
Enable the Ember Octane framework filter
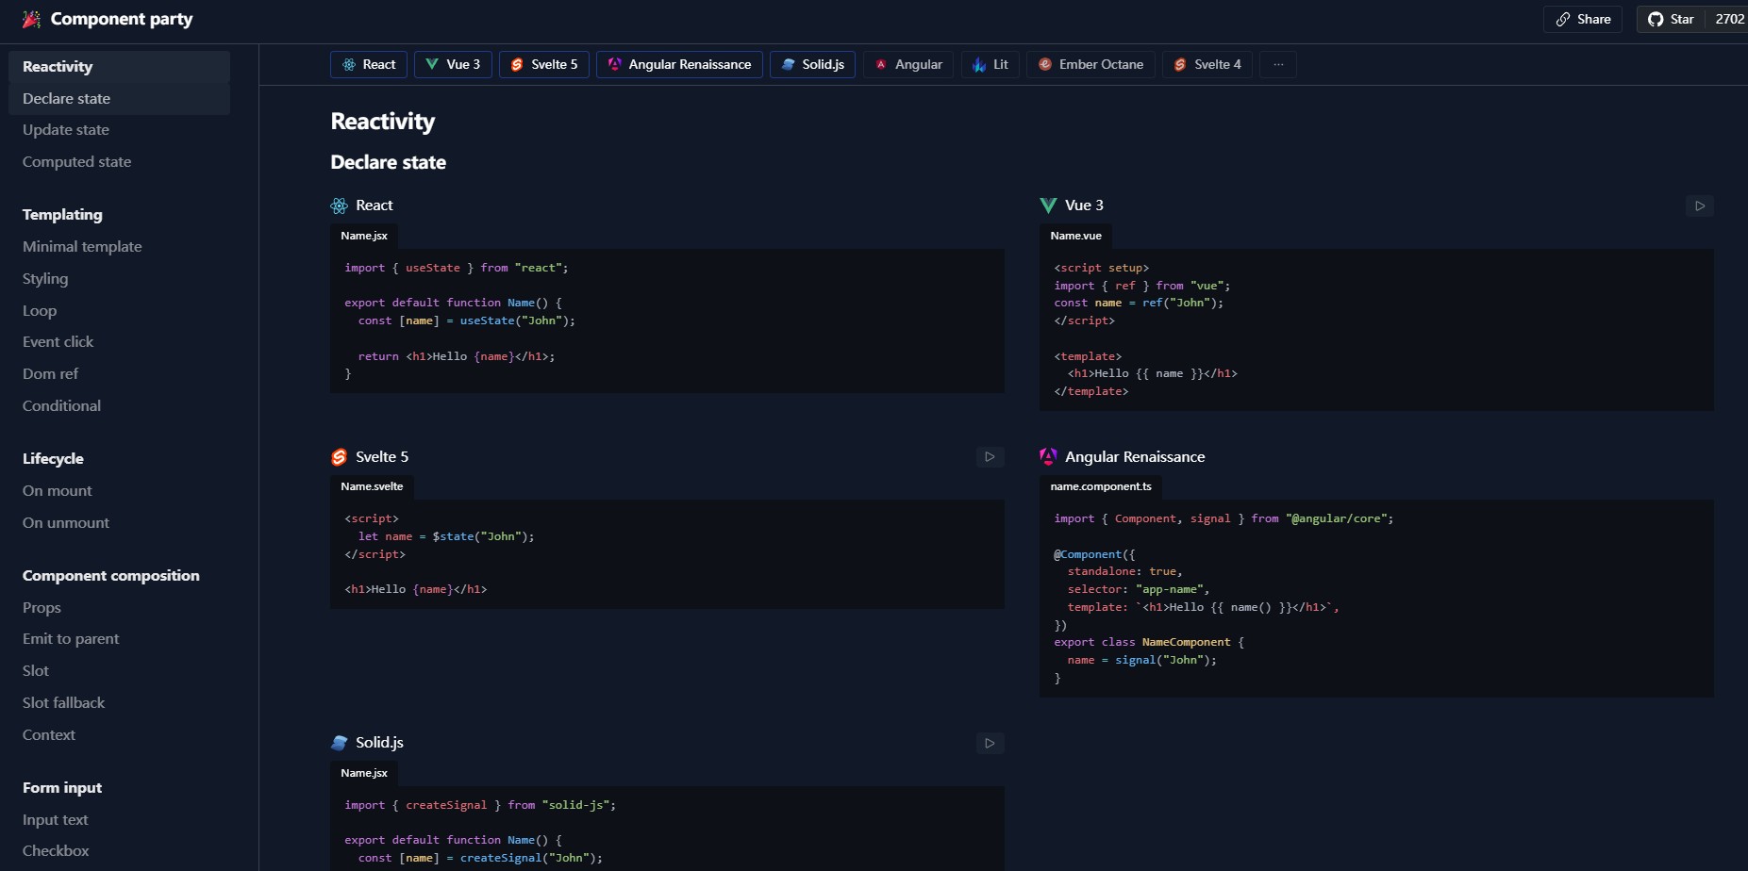pos(1090,64)
